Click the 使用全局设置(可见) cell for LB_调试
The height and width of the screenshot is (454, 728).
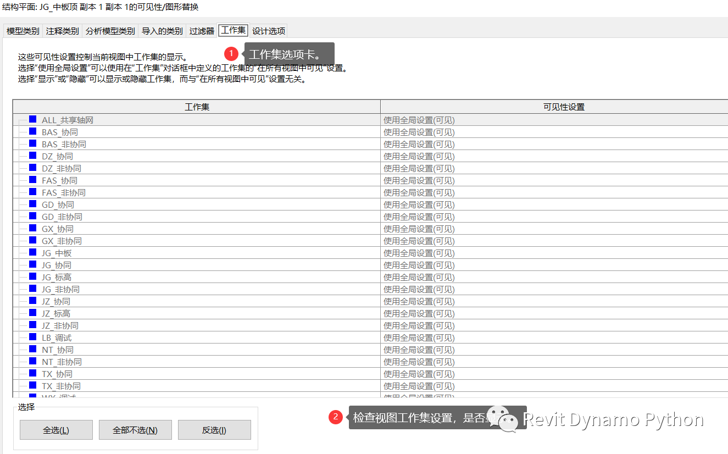(x=554, y=337)
